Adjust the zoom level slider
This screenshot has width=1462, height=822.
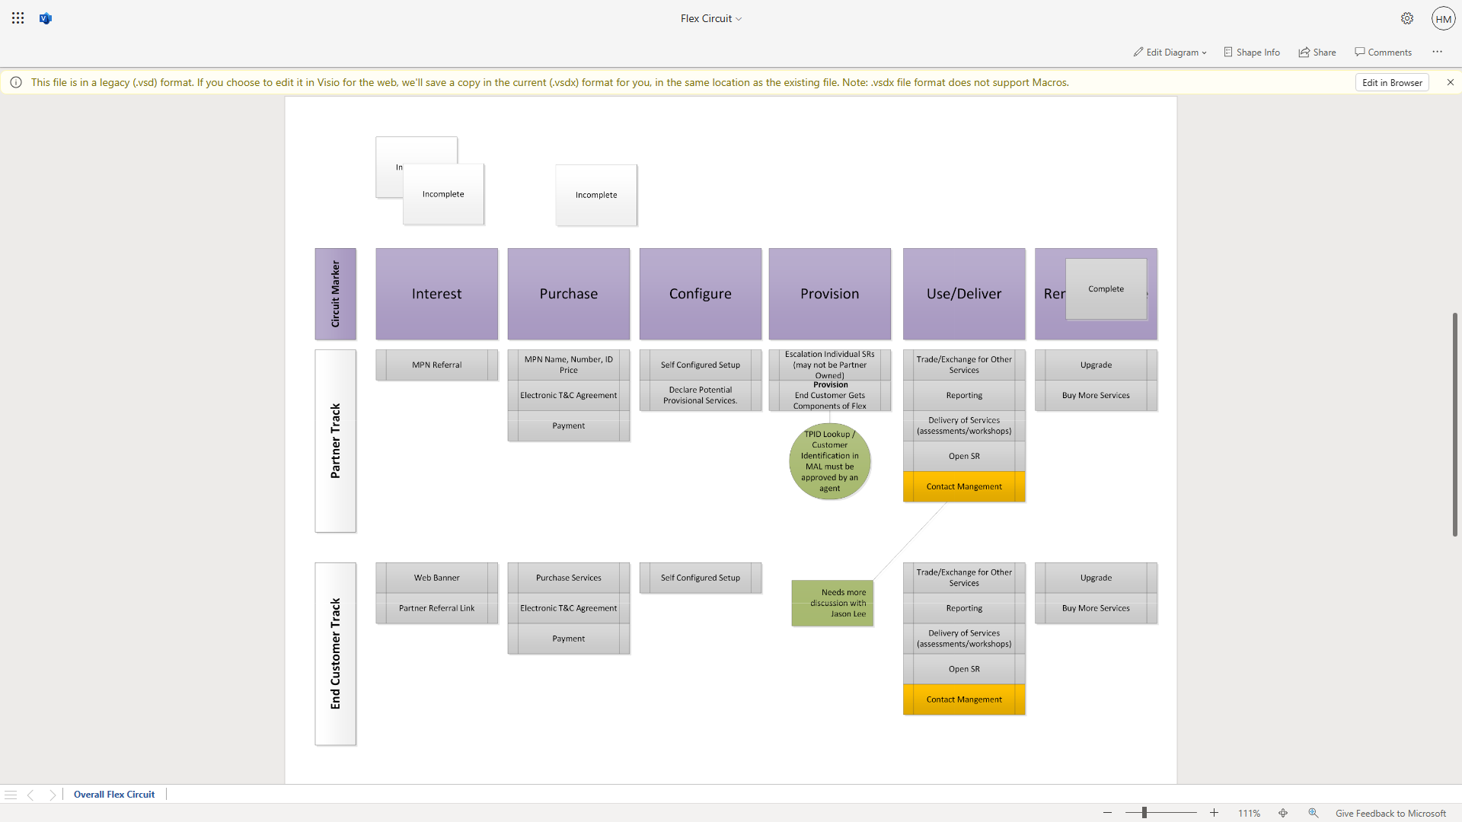(x=1160, y=813)
